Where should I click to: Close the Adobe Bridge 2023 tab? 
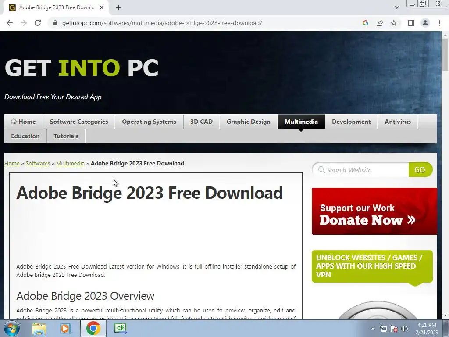tap(102, 7)
